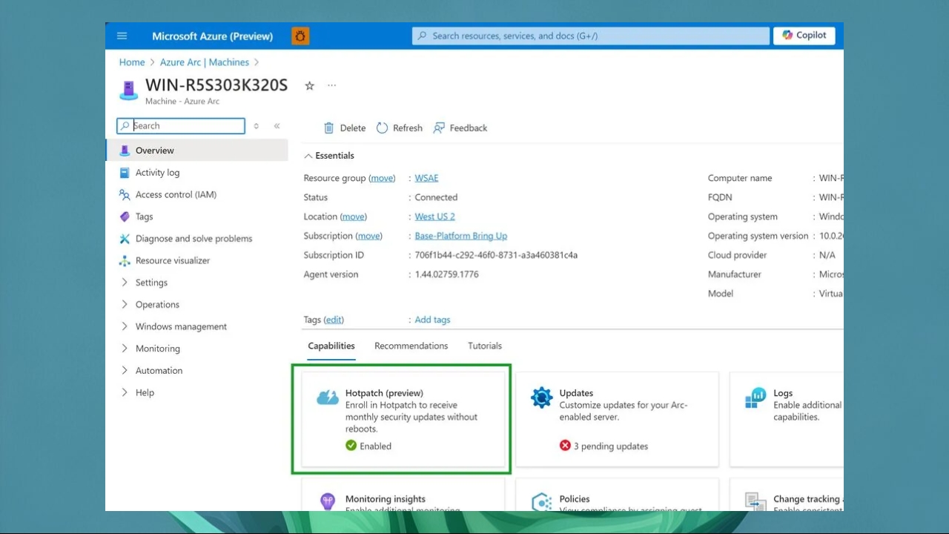949x534 pixels.
Task: Click the purple Tags icon
Action: [x=125, y=217]
